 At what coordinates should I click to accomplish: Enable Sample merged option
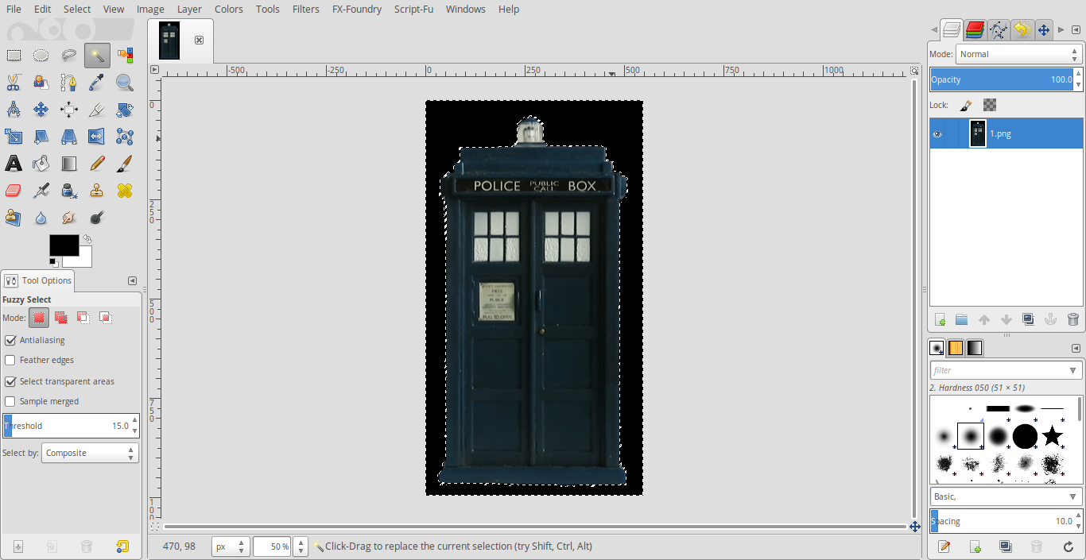click(x=10, y=401)
